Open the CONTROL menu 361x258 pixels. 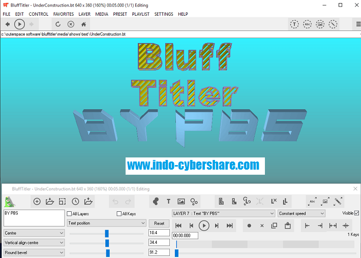click(39, 14)
